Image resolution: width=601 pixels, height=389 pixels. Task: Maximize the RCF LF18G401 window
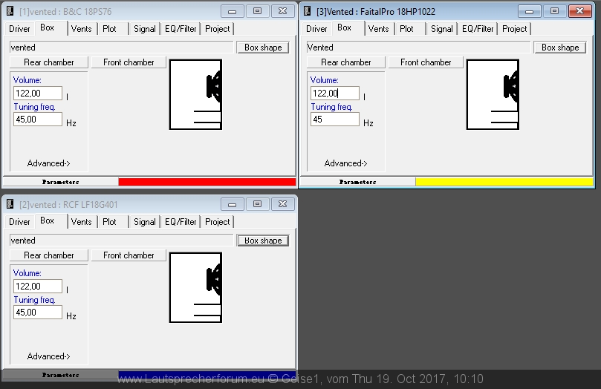pos(257,203)
